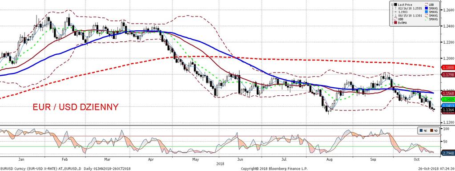Screen dimensions: 455x171
Task: Select the BollMA legend entry
Action: (x=400, y=23)
